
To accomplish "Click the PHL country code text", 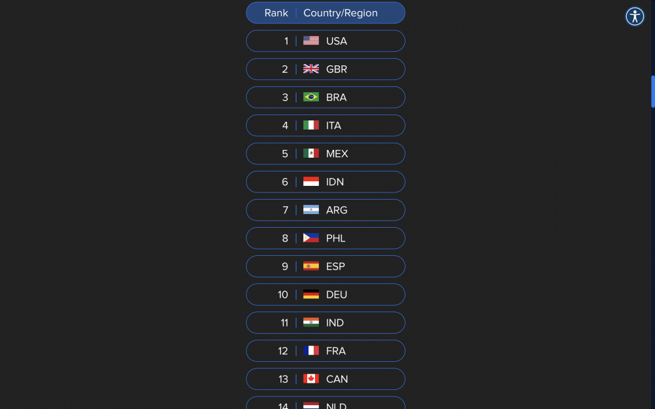I will (x=335, y=238).
